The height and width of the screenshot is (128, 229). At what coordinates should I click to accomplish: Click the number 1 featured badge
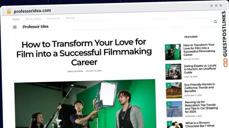pyautogui.click(x=168, y=47)
